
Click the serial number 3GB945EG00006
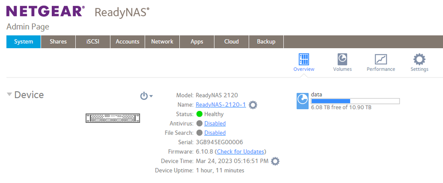pos(219,142)
